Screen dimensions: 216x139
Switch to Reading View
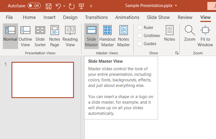(x=70, y=36)
